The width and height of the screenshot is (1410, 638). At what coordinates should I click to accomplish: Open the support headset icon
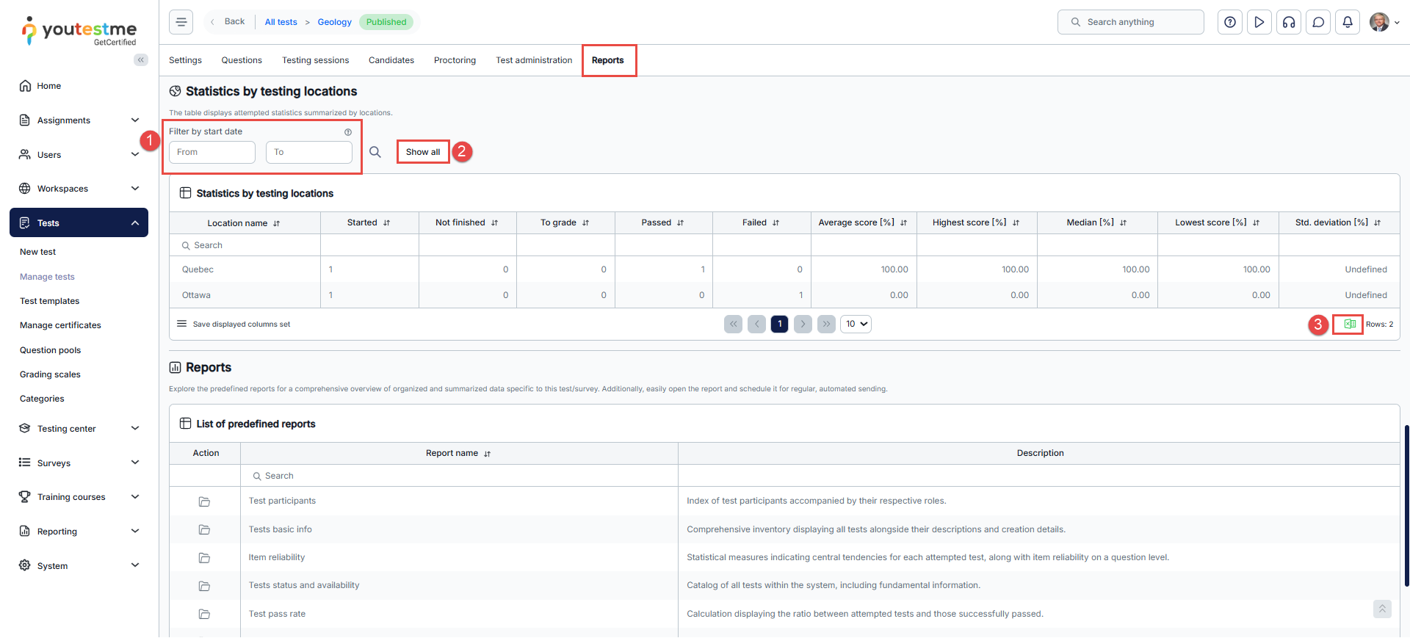(x=1289, y=22)
